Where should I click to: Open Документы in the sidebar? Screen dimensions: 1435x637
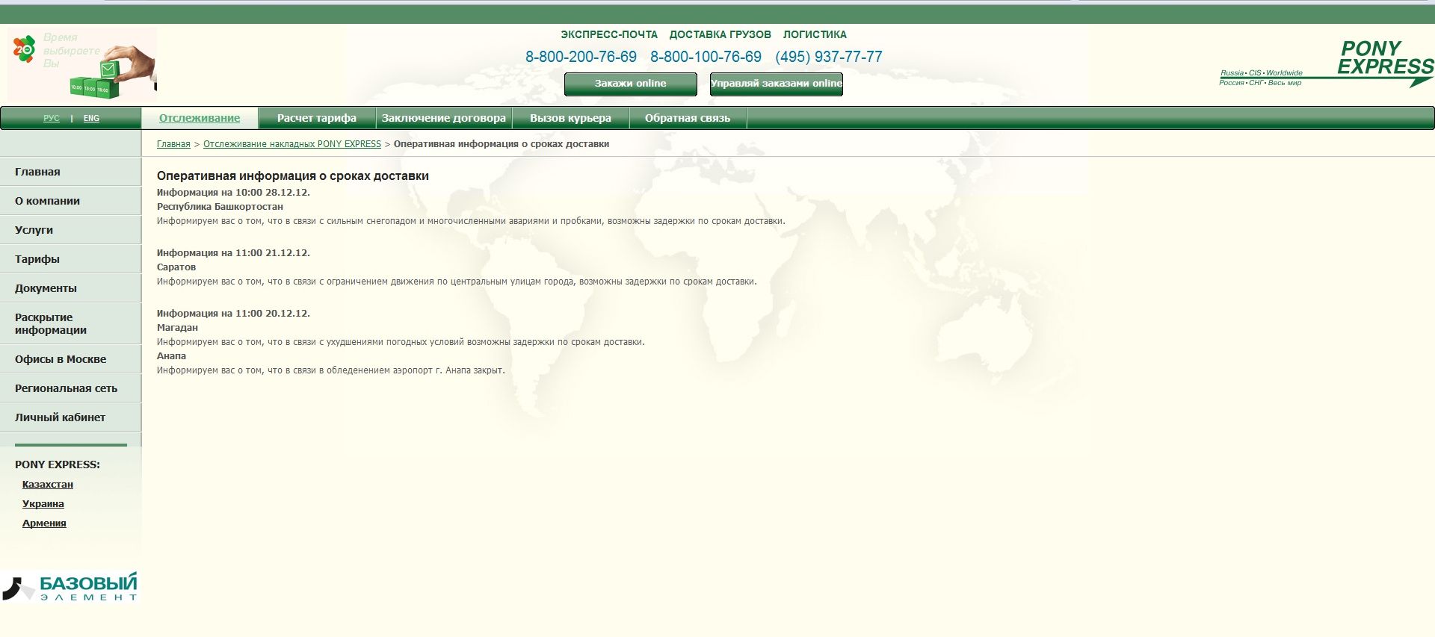(70, 288)
